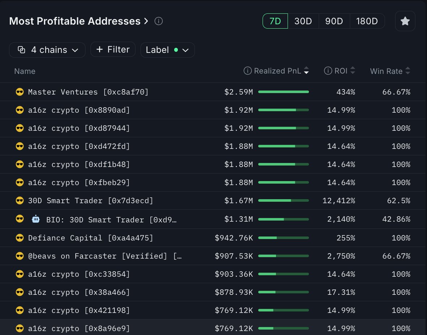The height and width of the screenshot is (335, 427).
Task: Click sunglasses emoji on a16z crypto [0x38a466]
Action: pos(20,292)
